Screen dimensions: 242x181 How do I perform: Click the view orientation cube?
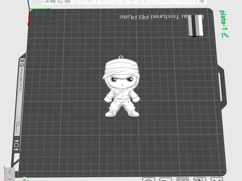pos(9,174)
